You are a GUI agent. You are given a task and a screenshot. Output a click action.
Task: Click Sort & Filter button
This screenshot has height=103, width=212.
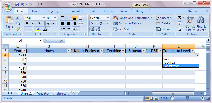(x=190, y=23)
